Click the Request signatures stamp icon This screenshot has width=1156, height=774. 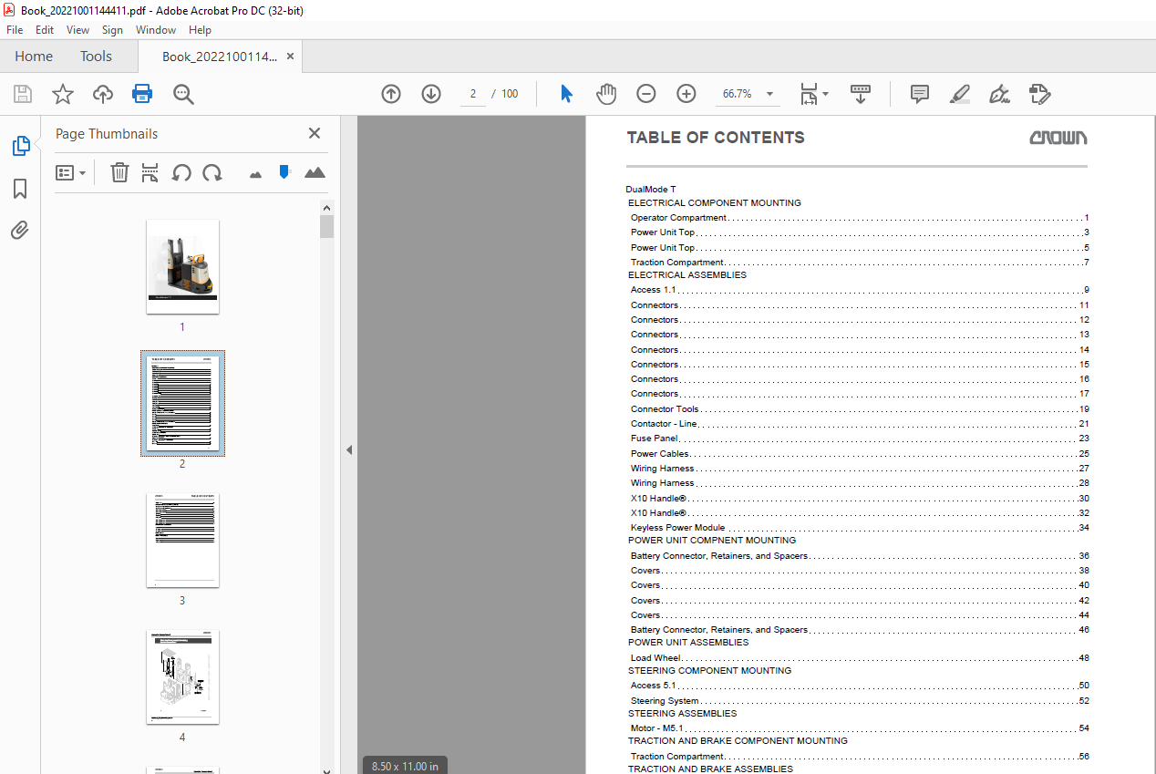point(1039,94)
